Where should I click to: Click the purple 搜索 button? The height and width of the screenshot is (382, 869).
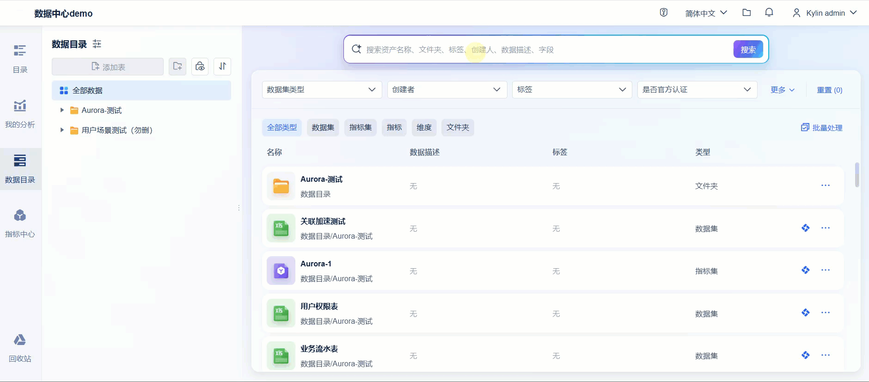click(747, 49)
